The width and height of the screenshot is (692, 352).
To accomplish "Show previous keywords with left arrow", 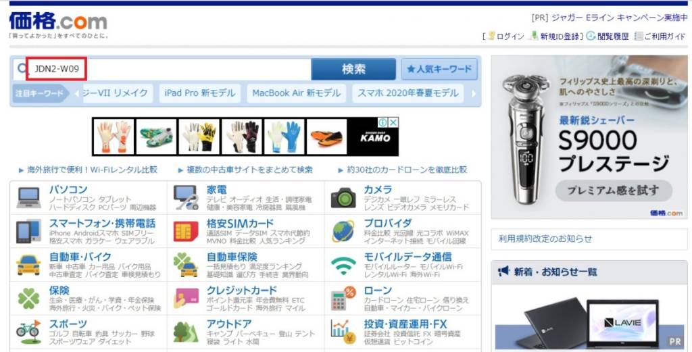I will click(77, 93).
